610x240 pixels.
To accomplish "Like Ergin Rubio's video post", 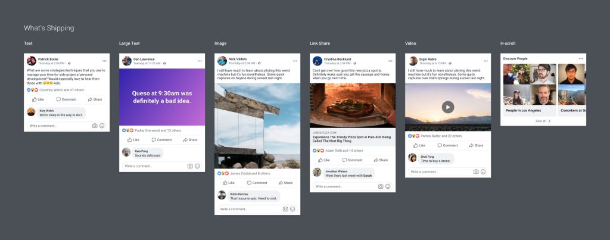I will [419, 145].
